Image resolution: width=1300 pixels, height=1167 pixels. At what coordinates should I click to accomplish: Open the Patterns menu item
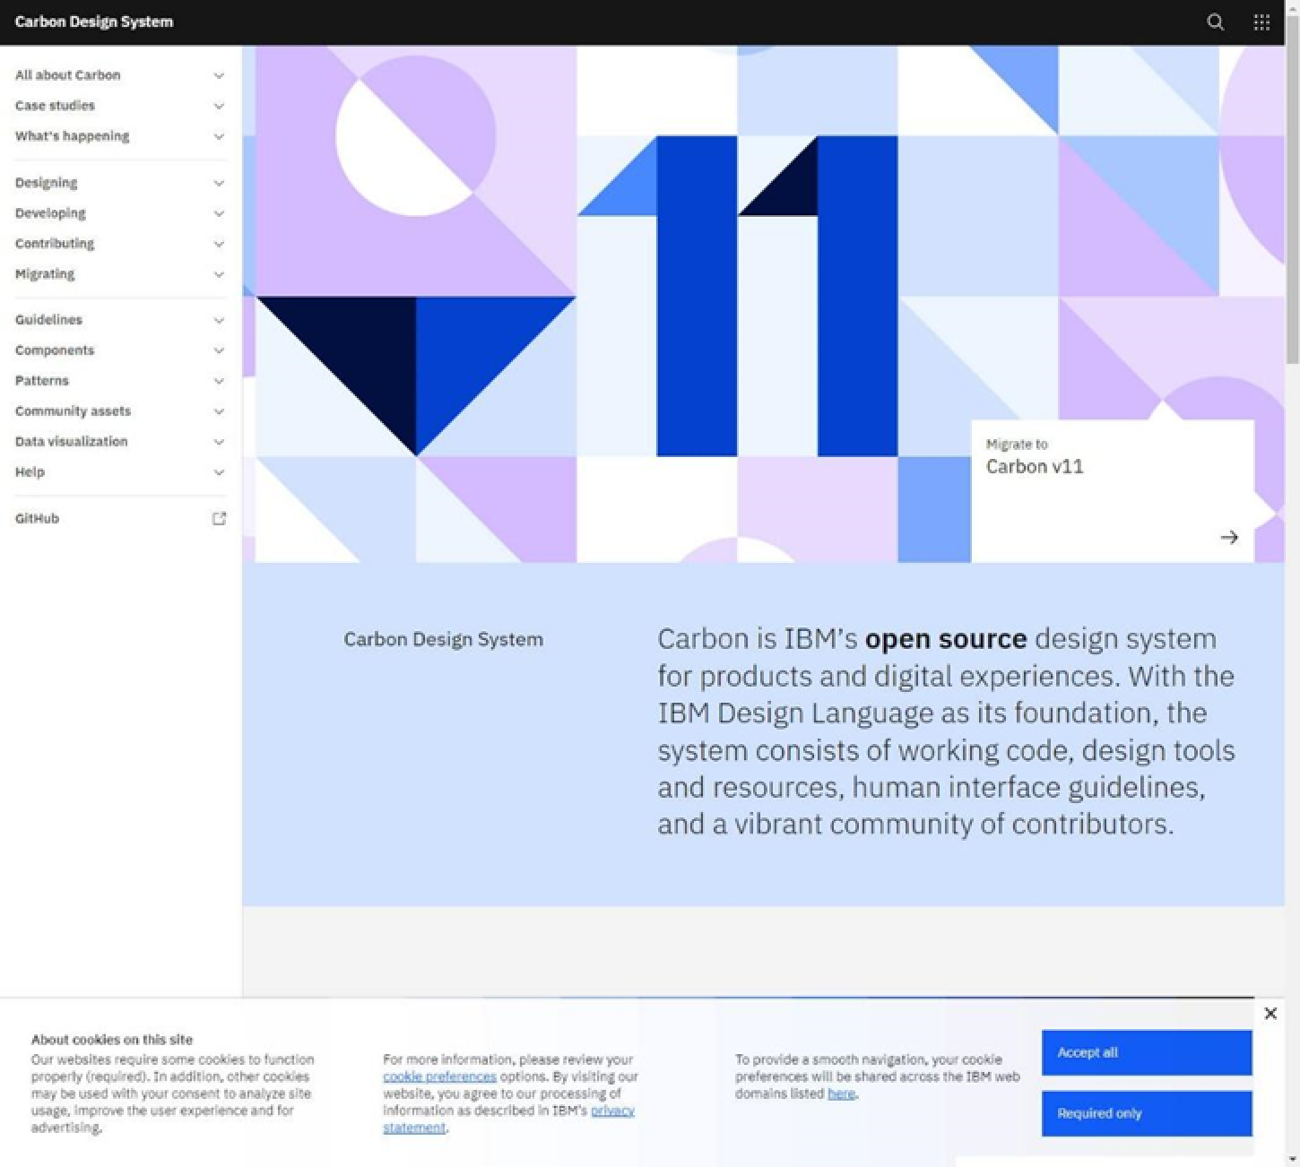[120, 381]
